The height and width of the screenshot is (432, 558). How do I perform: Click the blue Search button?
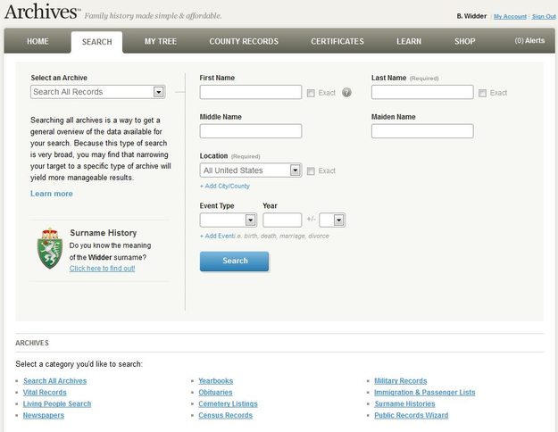[234, 262]
